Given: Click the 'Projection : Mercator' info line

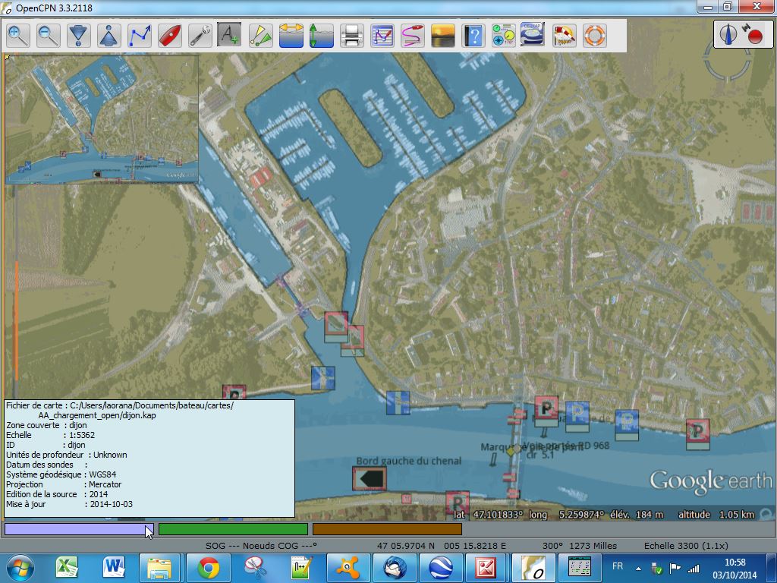Looking at the screenshot, I should [64, 484].
